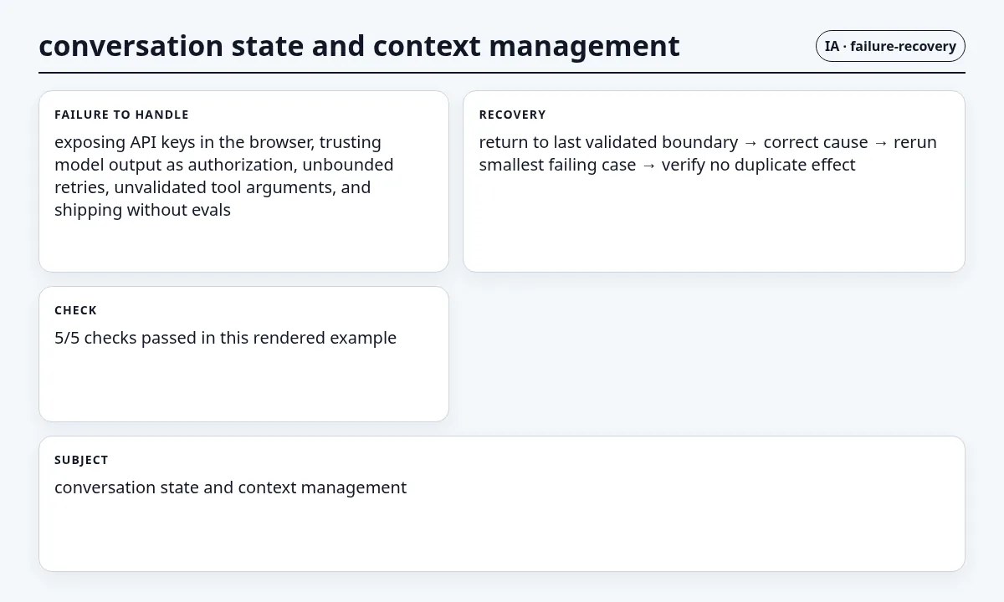This screenshot has width=1004, height=602.
Task: Click the first arrow in recovery steps
Action: point(750,143)
